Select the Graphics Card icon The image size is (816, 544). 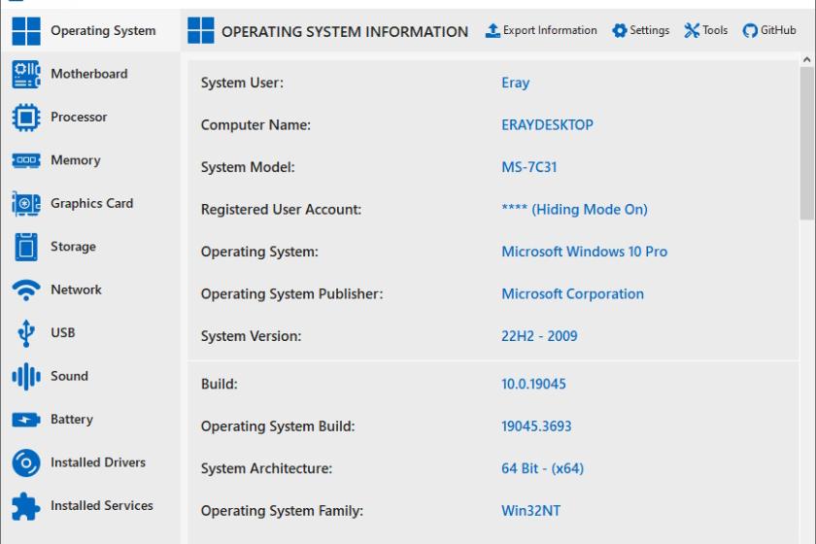26,204
